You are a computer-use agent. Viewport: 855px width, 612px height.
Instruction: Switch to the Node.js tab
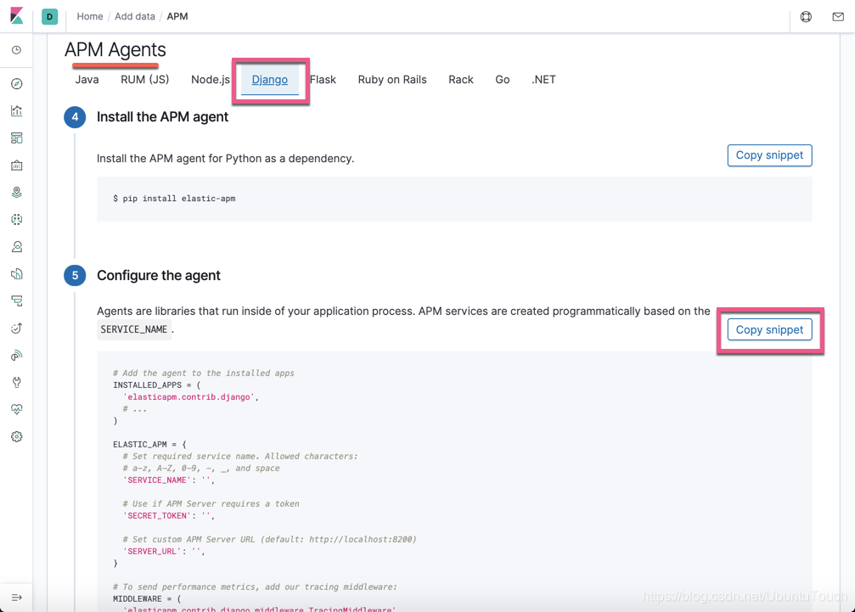click(211, 80)
